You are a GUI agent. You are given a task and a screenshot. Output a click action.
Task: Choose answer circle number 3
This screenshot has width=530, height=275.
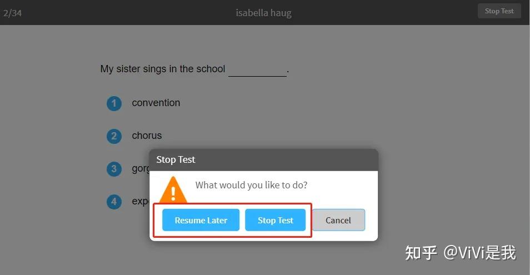tap(114, 169)
